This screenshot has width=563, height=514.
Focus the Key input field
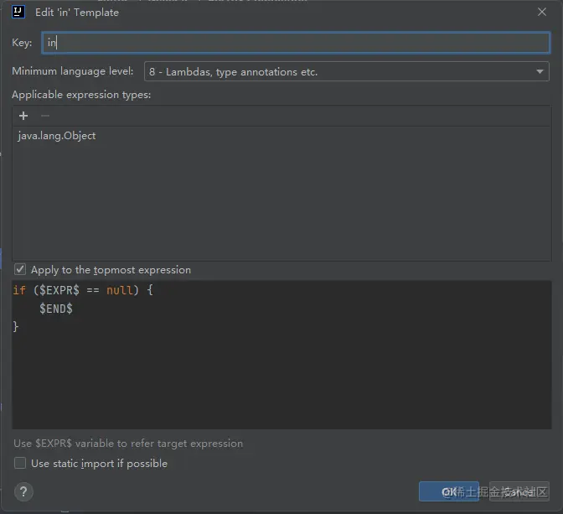point(296,43)
